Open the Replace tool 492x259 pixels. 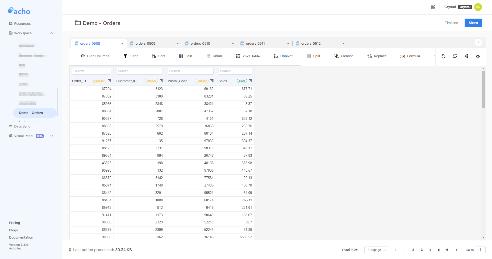coord(377,56)
